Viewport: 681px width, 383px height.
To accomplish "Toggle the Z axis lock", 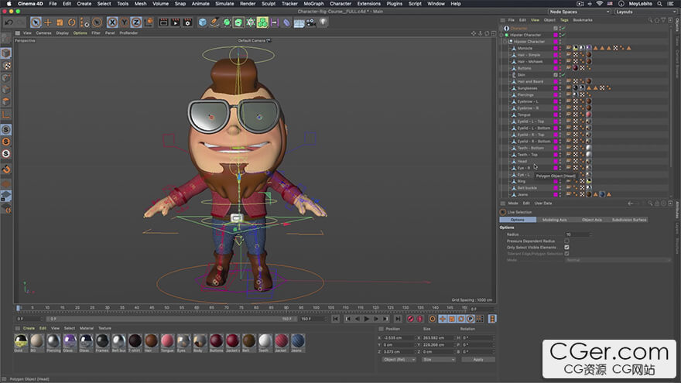I will [136, 22].
